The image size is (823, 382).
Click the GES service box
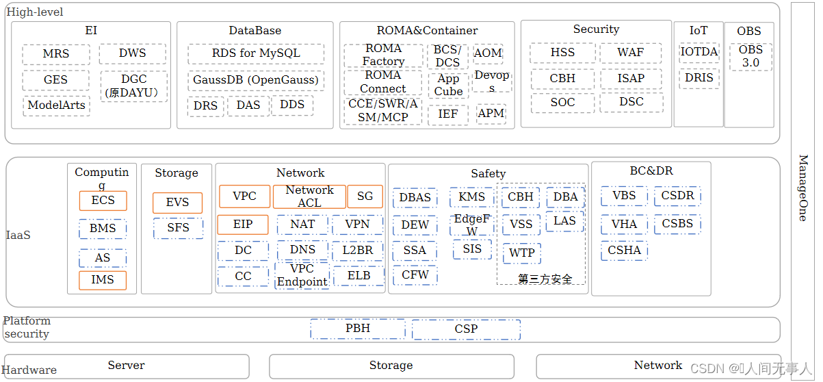[55, 80]
